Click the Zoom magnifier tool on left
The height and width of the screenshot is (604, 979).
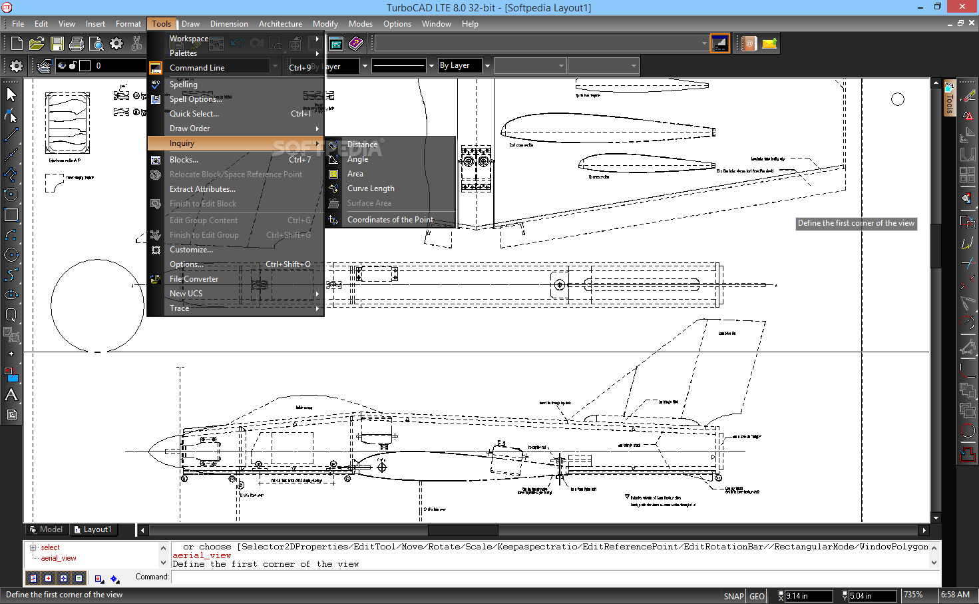11,314
